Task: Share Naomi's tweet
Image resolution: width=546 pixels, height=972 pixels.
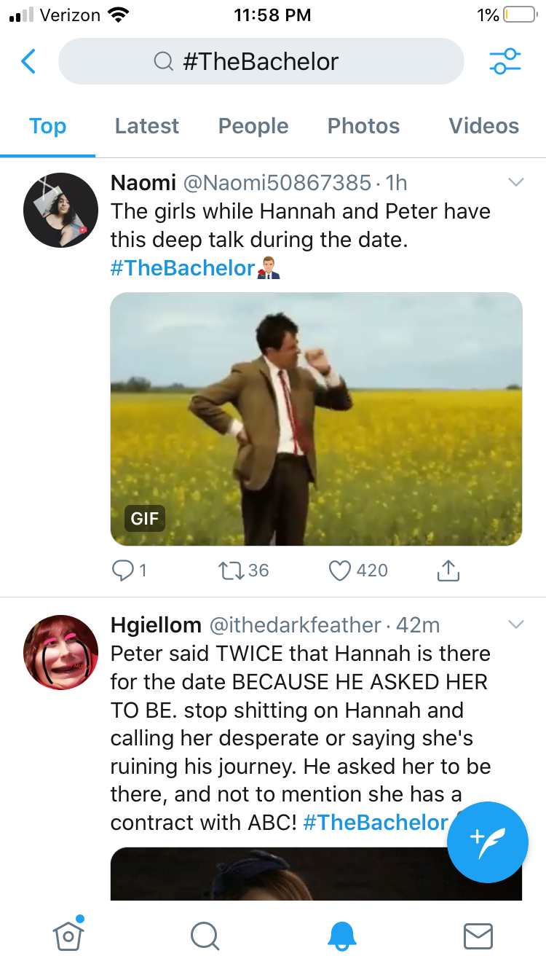Action: coord(448,571)
